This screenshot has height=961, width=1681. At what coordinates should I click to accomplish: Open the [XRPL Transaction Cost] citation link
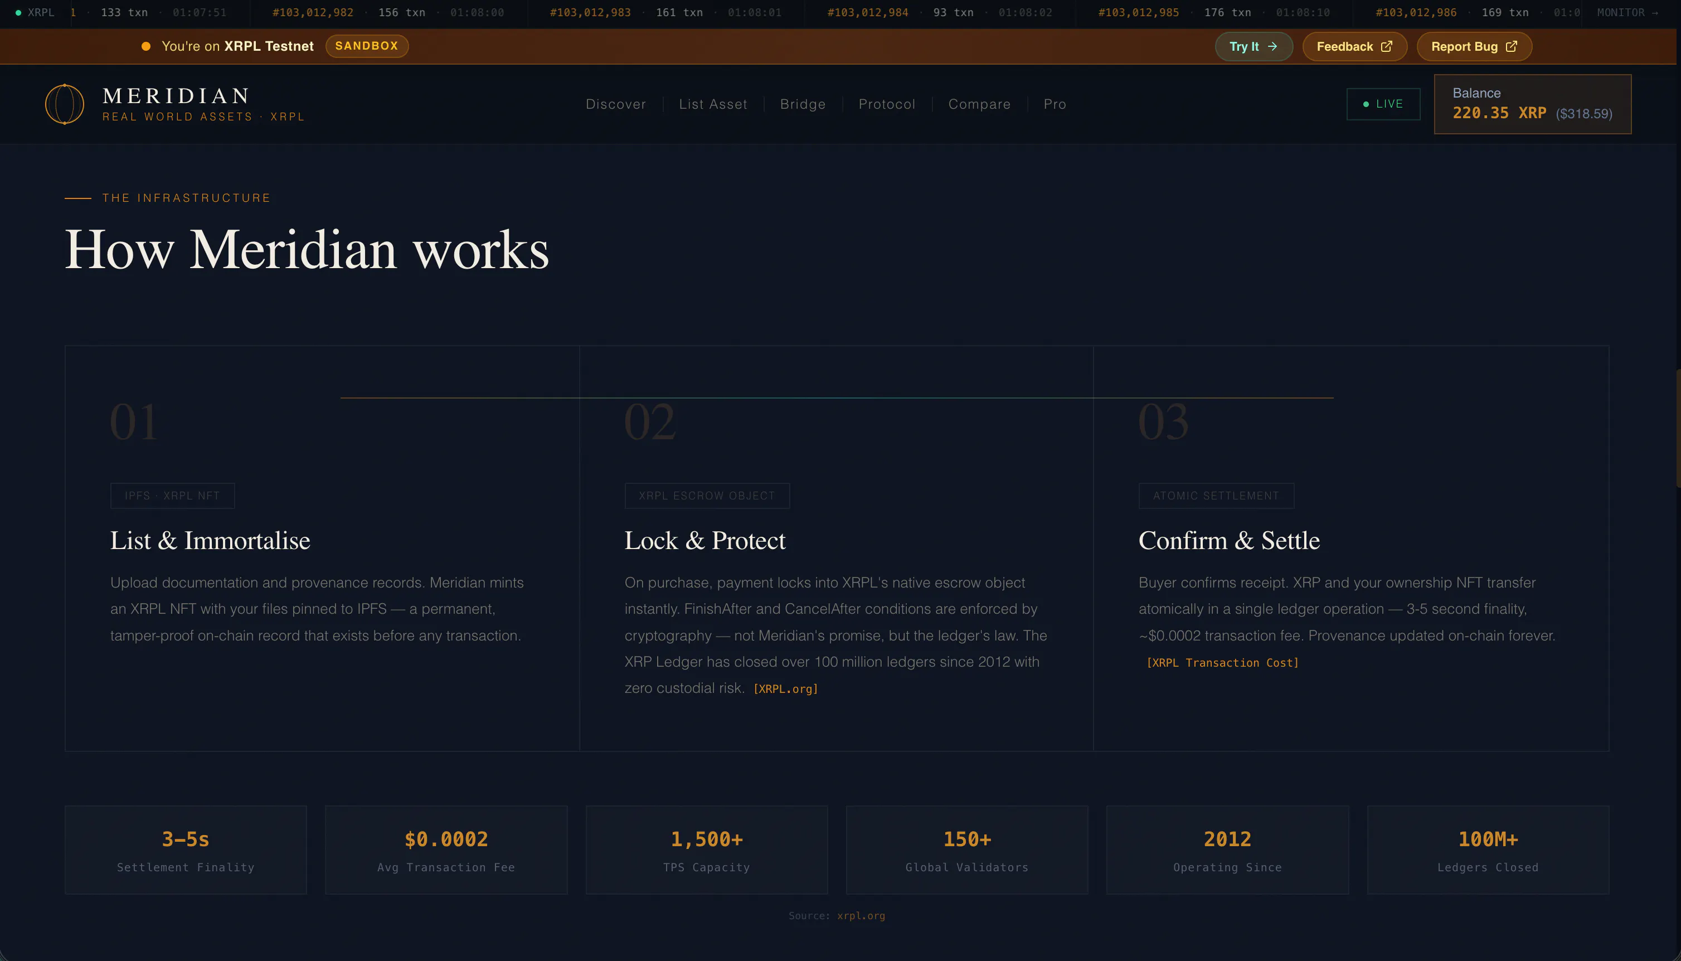coord(1222,663)
